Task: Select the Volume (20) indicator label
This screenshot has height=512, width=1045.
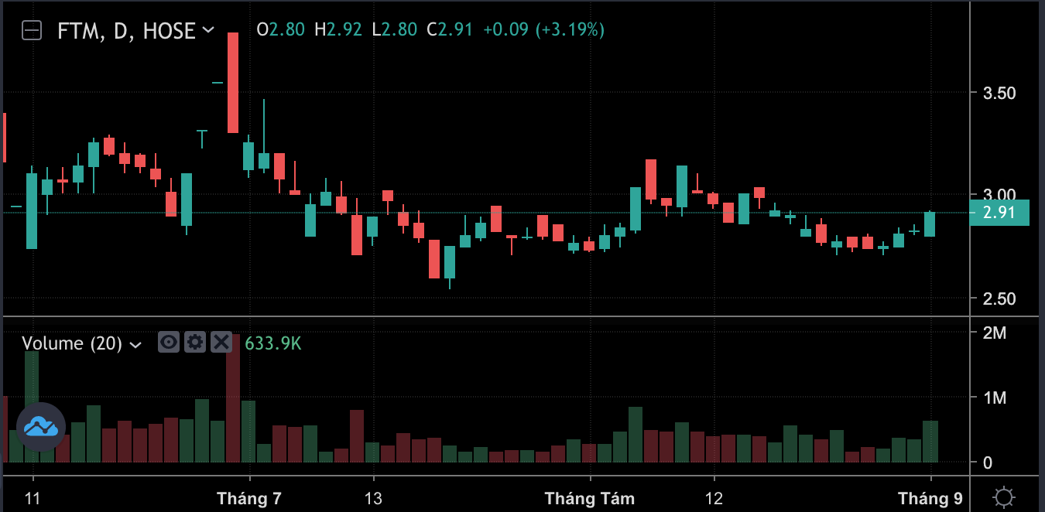Action: tap(72, 343)
